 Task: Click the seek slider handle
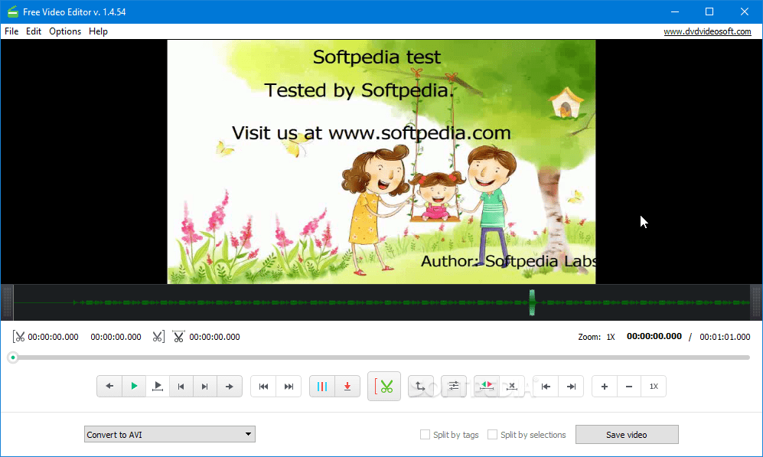tap(13, 357)
